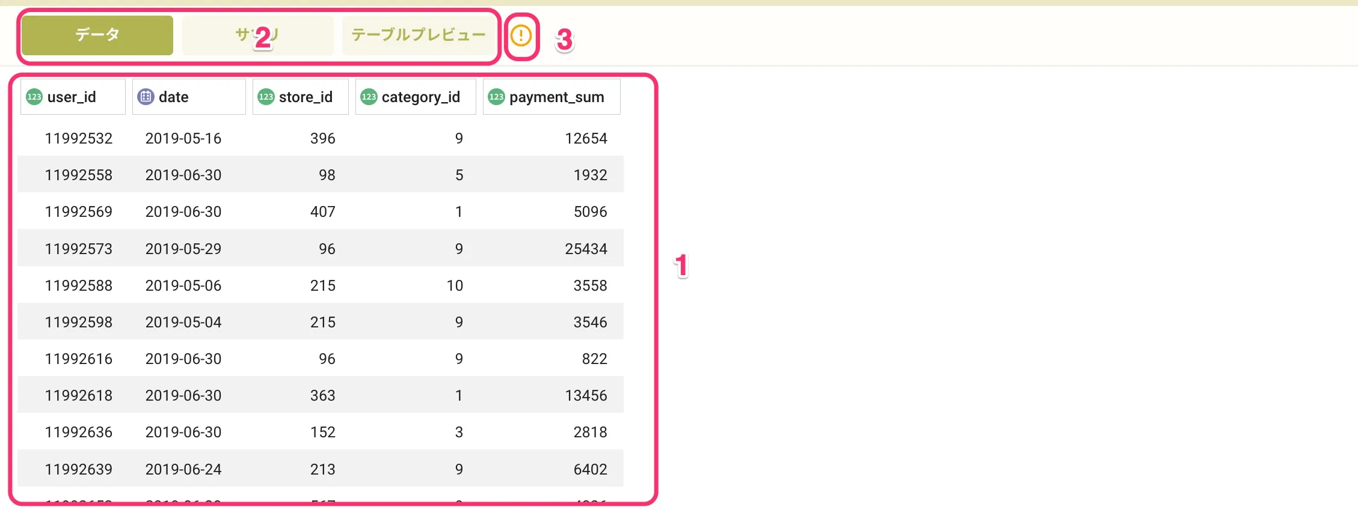
Task: Click user_id cell 11992569
Action: click(79, 212)
